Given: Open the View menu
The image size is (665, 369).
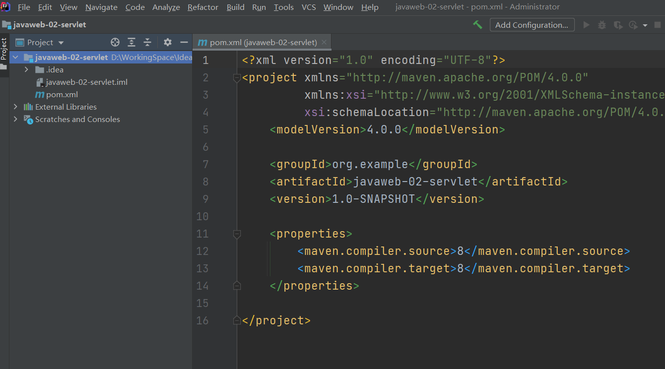Looking at the screenshot, I should [68, 7].
